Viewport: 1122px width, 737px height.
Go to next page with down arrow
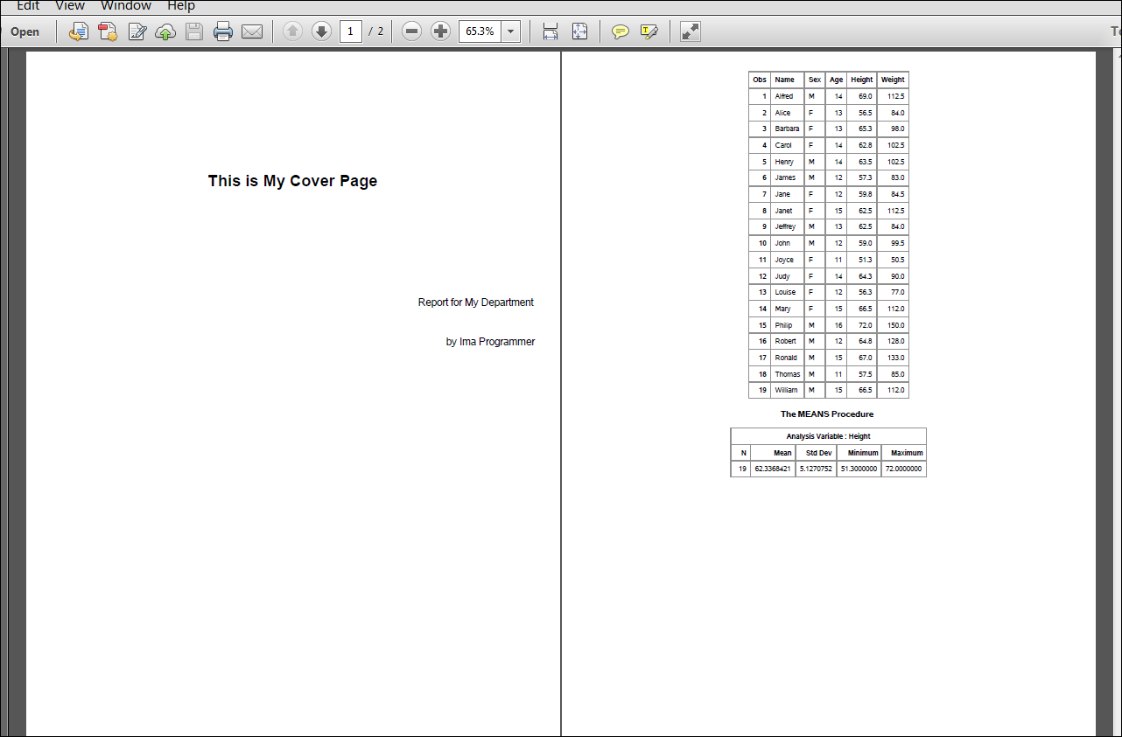[321, 31]
